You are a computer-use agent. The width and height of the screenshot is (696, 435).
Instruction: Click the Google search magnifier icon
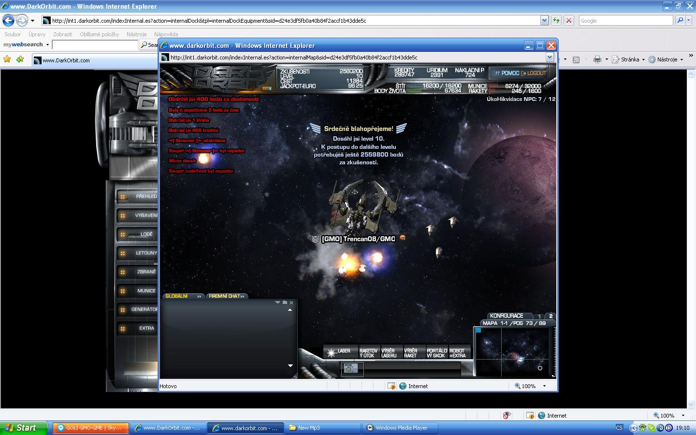[x=680, y=20]
